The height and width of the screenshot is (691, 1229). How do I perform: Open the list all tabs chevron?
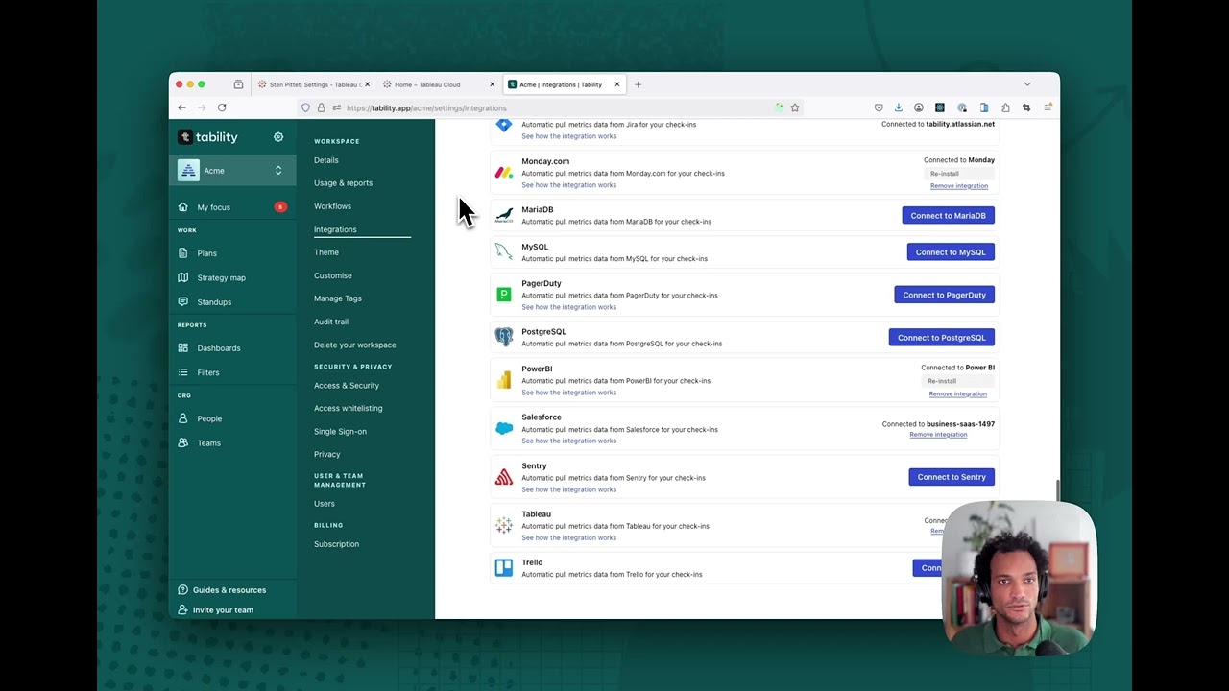click(1027, 84)
